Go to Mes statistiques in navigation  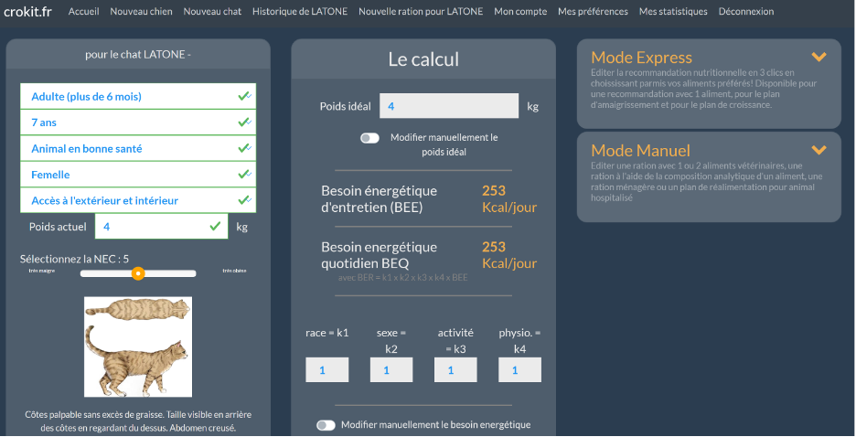click(673, 12)
